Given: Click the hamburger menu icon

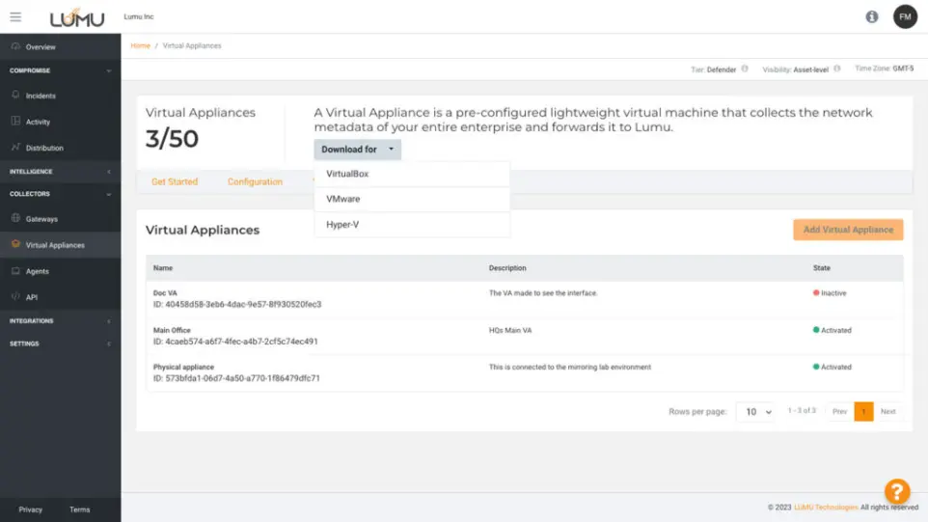Looking at the screenshot, I should [x=15, y=16].
